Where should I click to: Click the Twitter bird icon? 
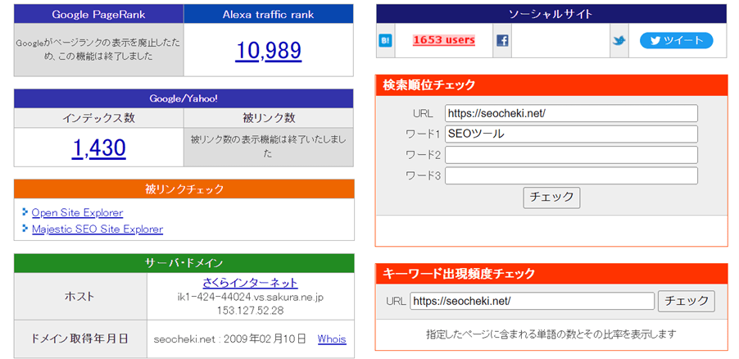pyautogui.click(x=619, y=40)
